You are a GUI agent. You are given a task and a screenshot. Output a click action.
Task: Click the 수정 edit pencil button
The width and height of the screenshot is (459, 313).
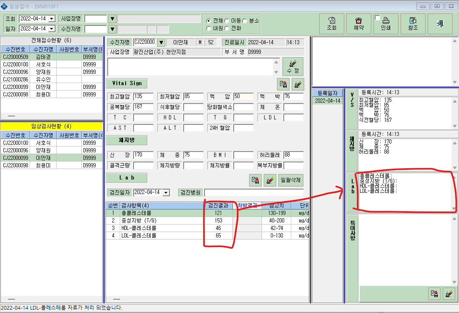(x=293, y=67)
